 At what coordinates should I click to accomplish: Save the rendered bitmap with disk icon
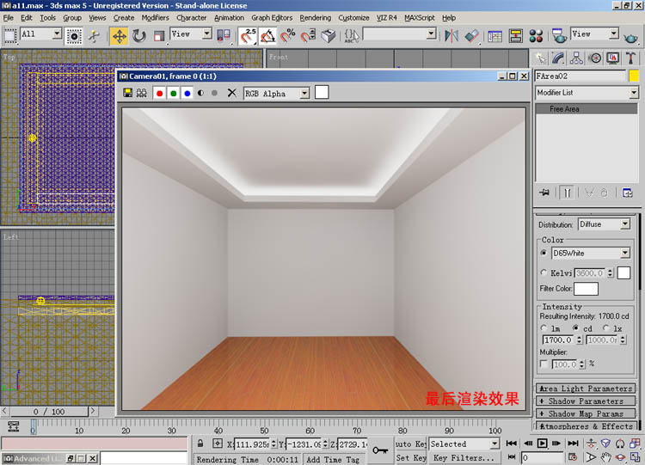128,93
